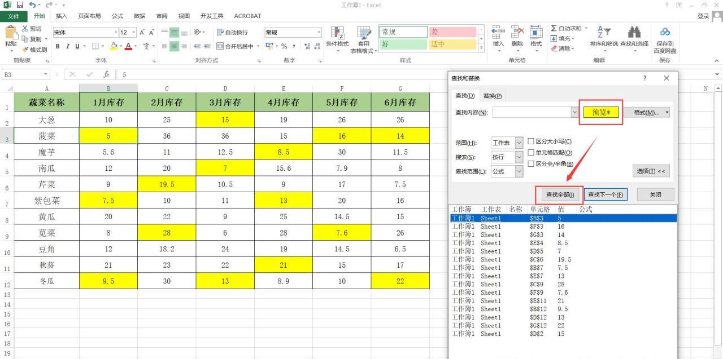
Task: Click the Find Next (查找下一个) button
Action: 606,194
